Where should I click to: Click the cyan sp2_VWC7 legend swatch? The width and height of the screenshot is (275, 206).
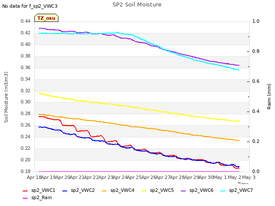(223, 191)
